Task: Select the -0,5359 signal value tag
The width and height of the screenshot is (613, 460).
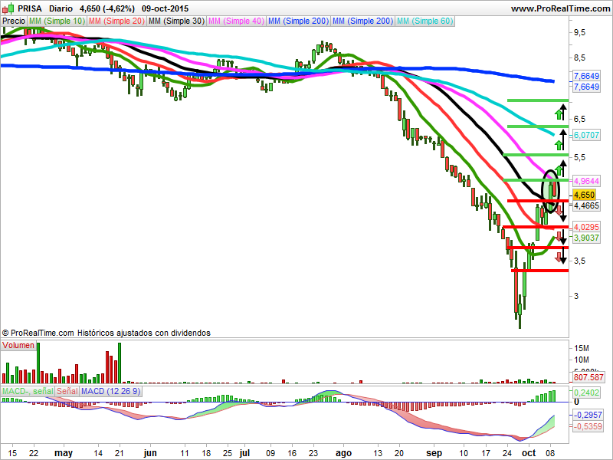Action: (588, 426)
